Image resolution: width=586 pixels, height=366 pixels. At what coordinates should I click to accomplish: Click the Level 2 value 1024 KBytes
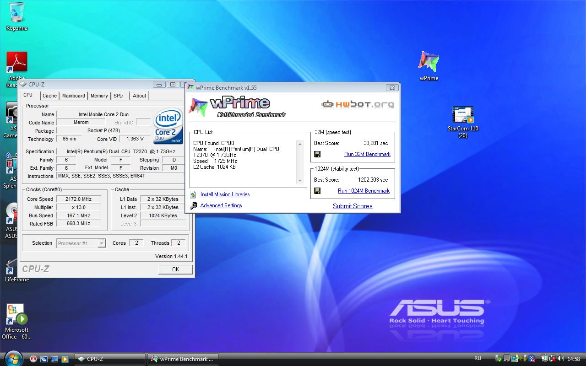click(163, 215)
